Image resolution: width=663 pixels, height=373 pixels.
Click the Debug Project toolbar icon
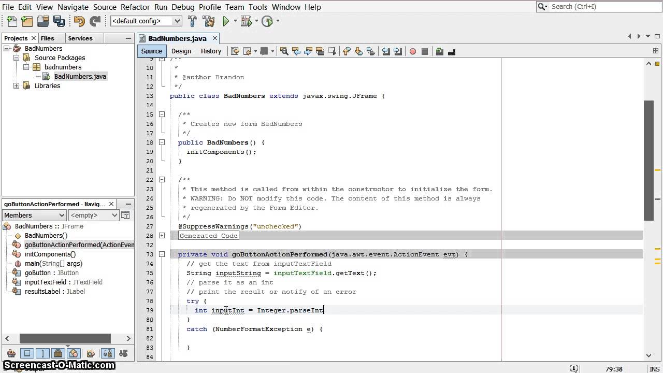246,21
